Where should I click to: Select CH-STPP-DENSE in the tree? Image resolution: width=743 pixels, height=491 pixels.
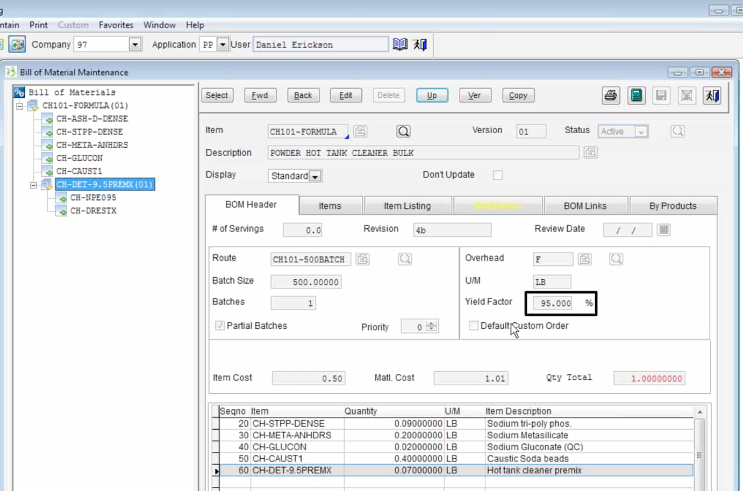point(89,132)
